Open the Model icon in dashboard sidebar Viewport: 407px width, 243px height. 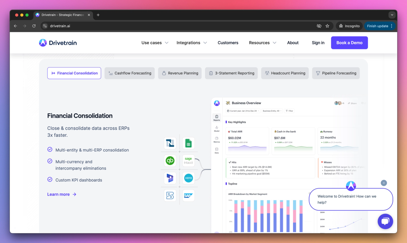click(217, 129)
